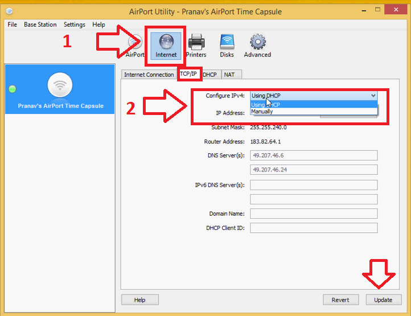This screenshot has width=411, height=316.
Task: Click the Help button at bottom
Action: (x=139, y=299)
